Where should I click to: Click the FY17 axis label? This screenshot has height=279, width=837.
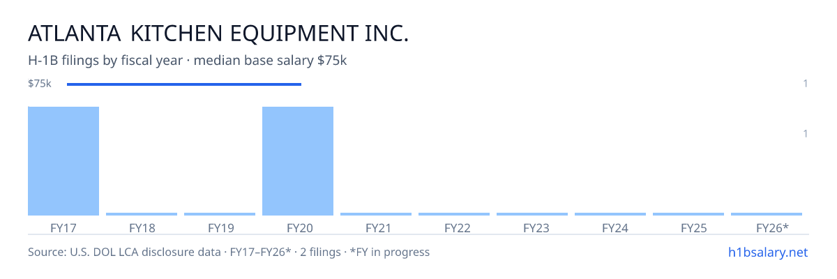coord(63,227)
